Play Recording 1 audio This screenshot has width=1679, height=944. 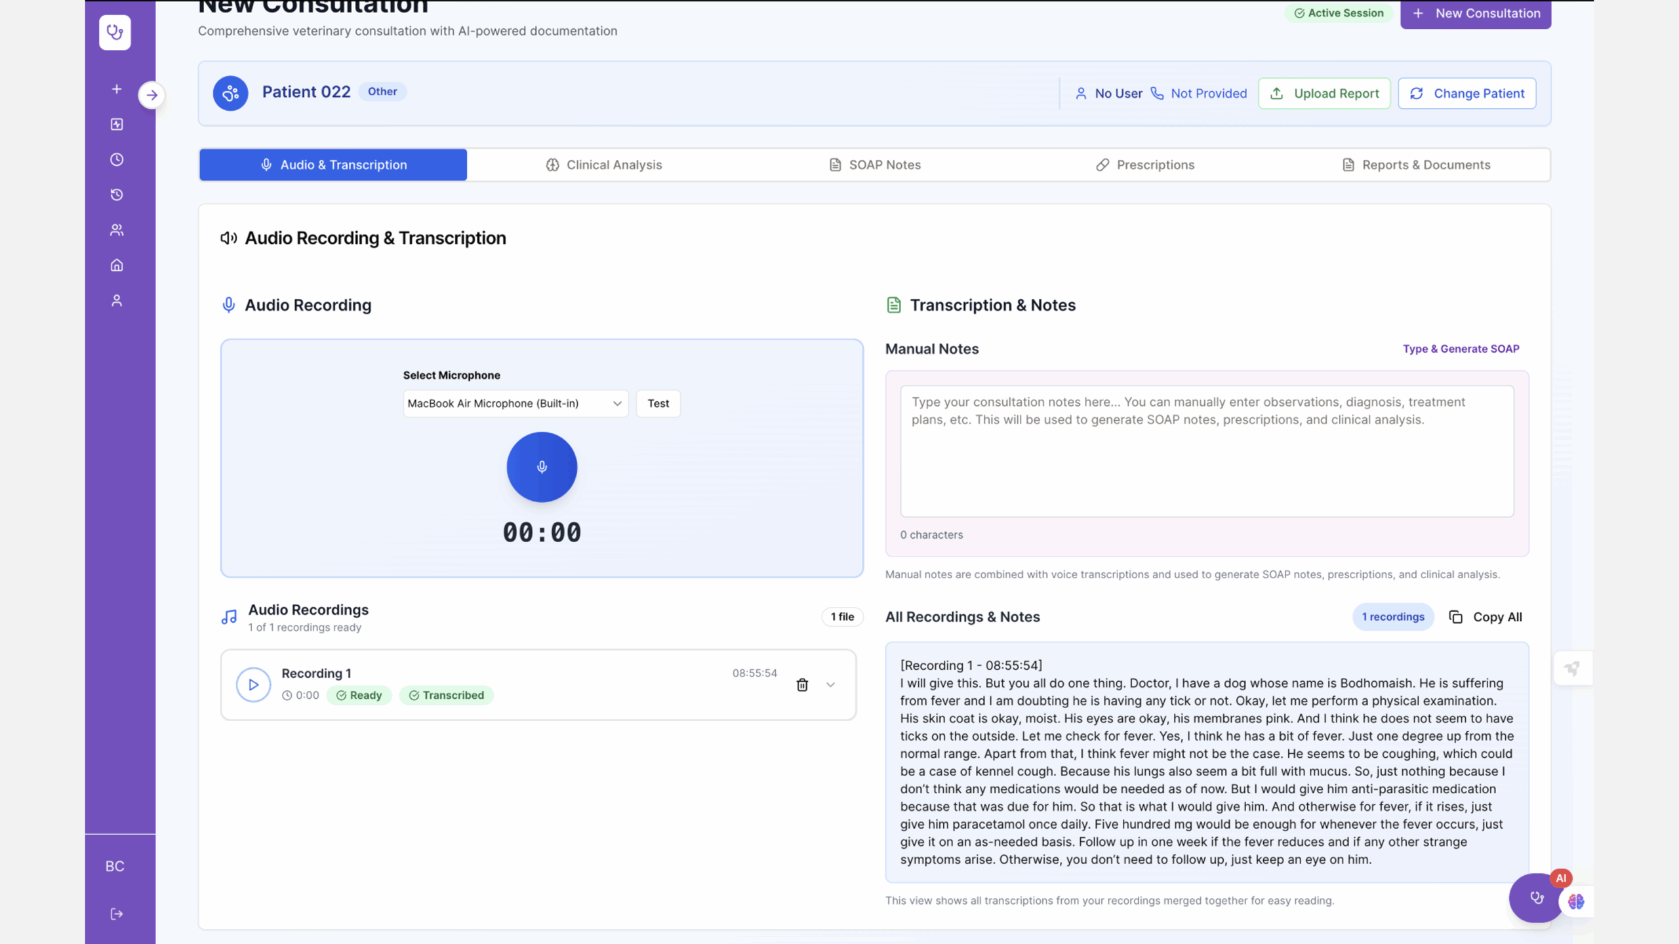pos(253,685)
